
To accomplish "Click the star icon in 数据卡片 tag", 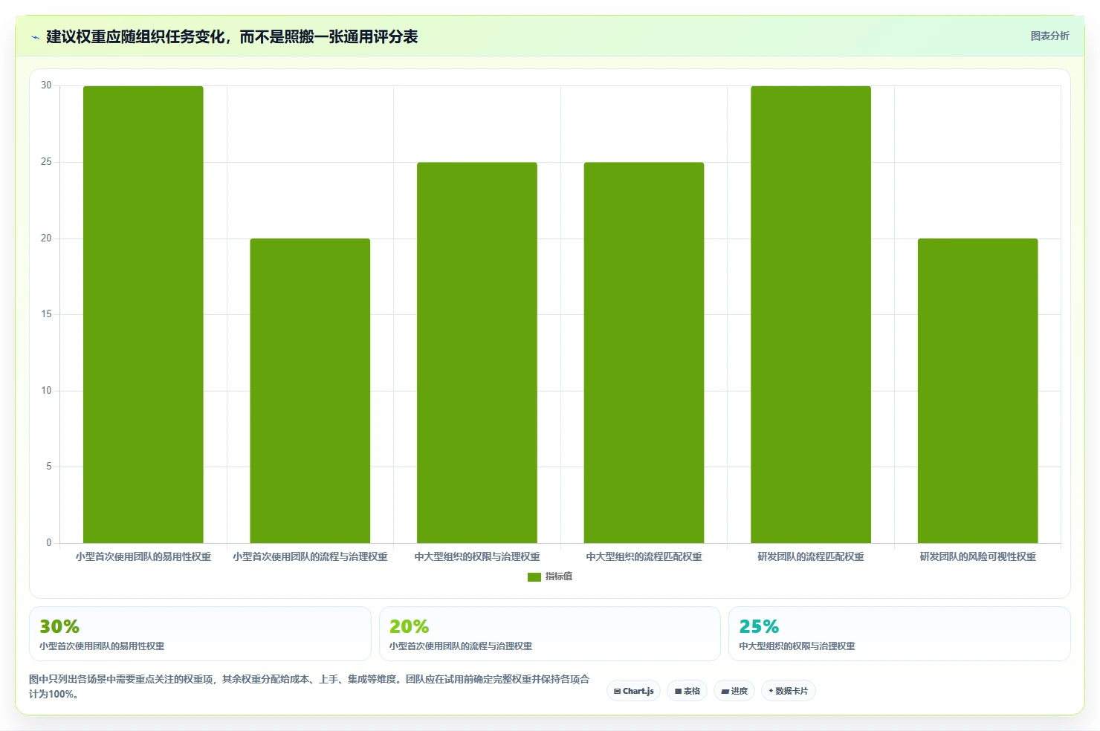I will click(x=771, y=691).
